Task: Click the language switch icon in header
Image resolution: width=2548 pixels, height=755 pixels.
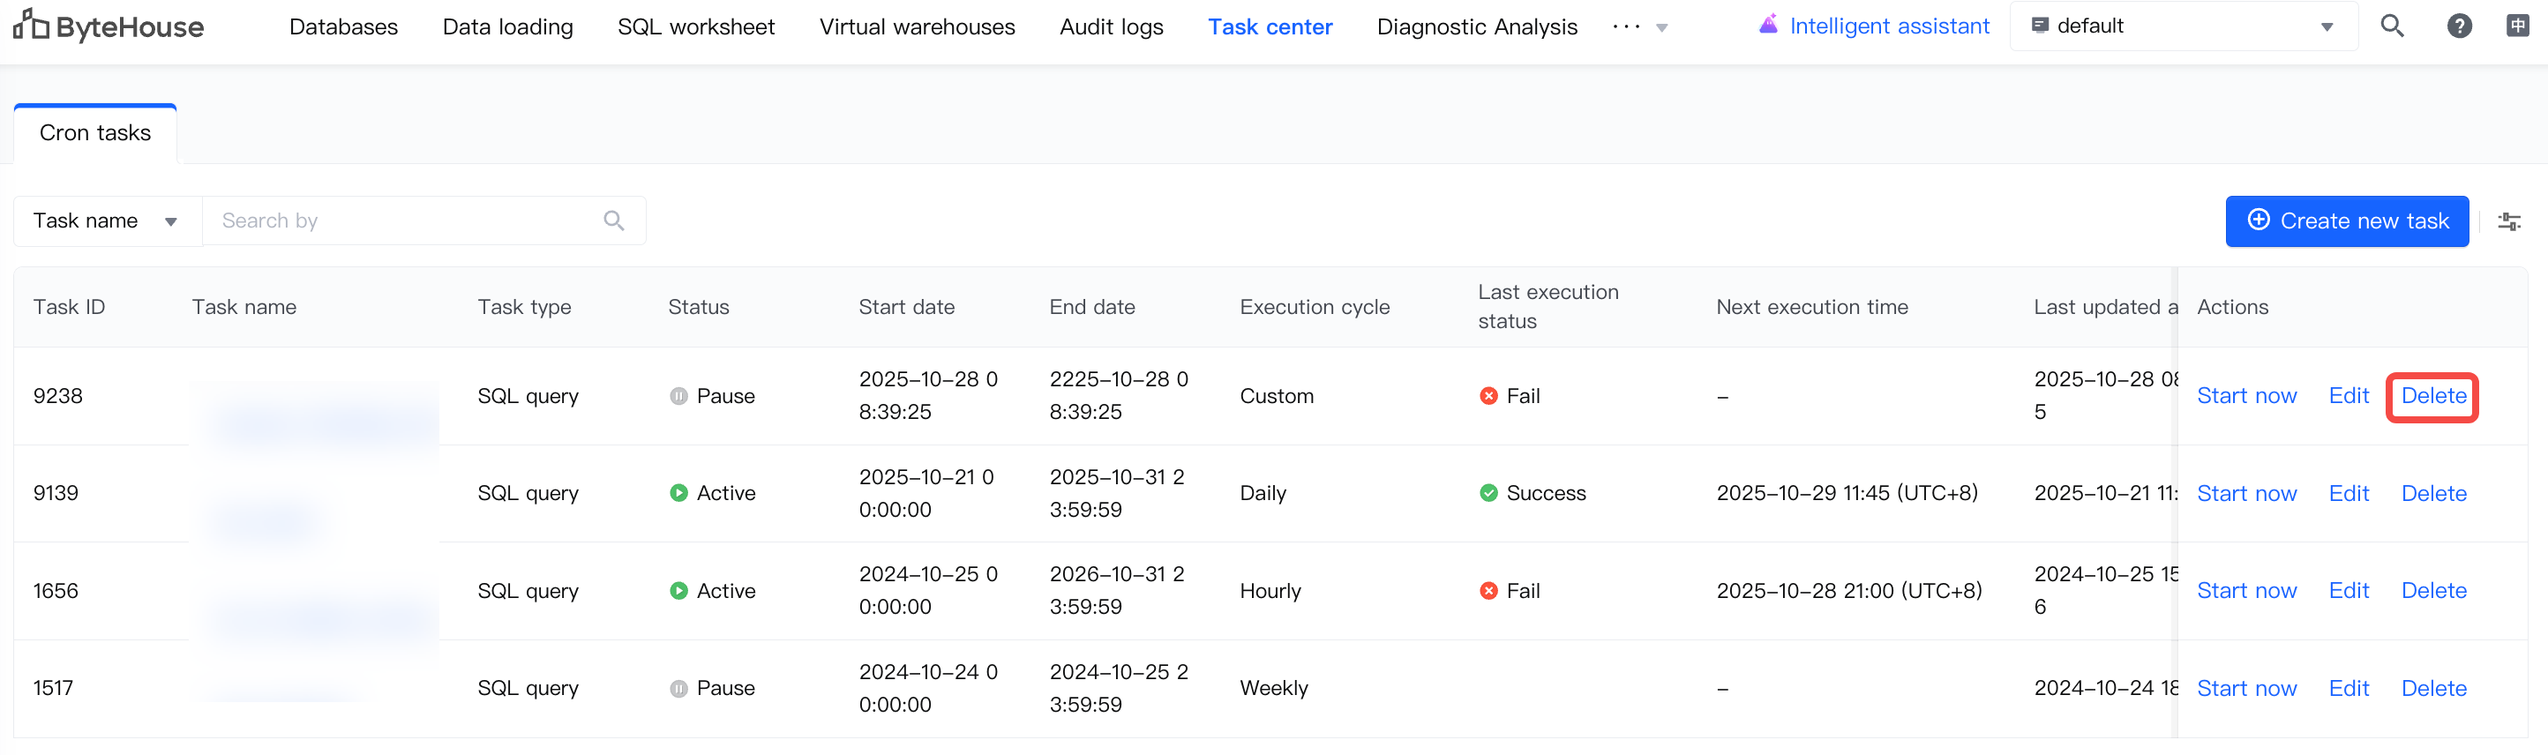Action: [2517, 26]
